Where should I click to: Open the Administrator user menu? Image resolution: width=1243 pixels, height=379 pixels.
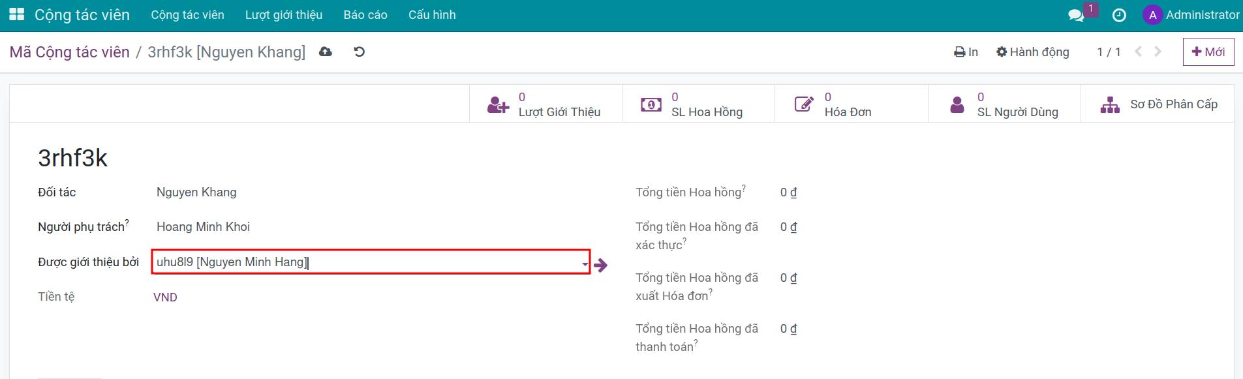pos(1191,14)
